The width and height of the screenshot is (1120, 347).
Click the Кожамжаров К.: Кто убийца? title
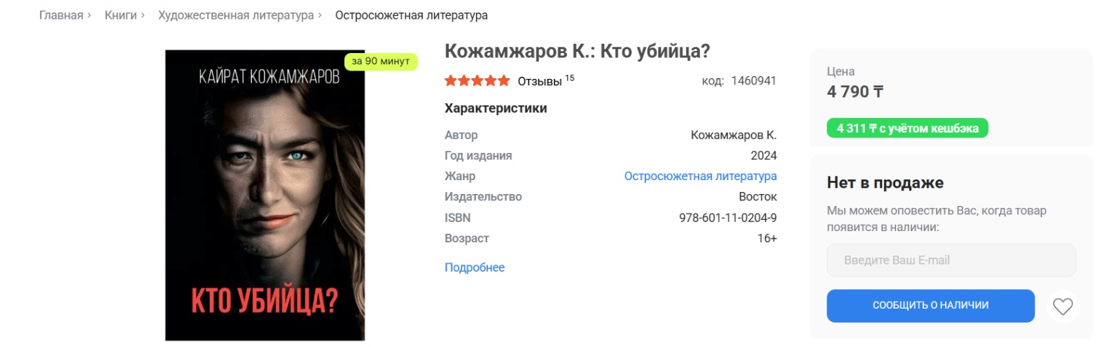tap(577, 52)
